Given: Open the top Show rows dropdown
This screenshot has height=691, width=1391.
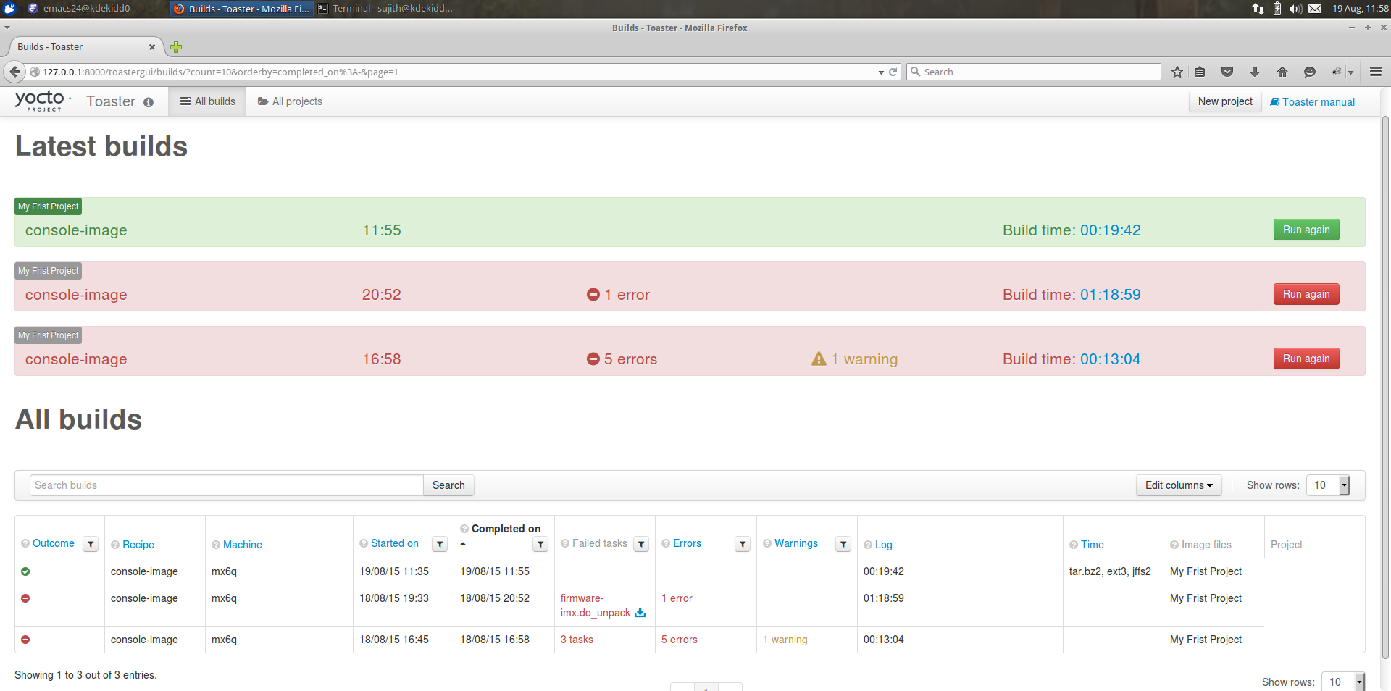Looking at the screenshot, I should pyautogui.click(x=1328, y=485).
